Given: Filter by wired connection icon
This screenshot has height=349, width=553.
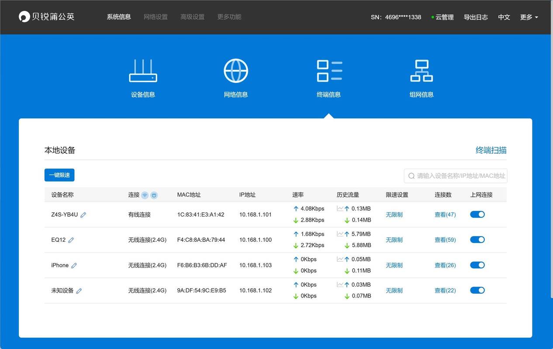Looking at the screenshot, I should (154, 195).
